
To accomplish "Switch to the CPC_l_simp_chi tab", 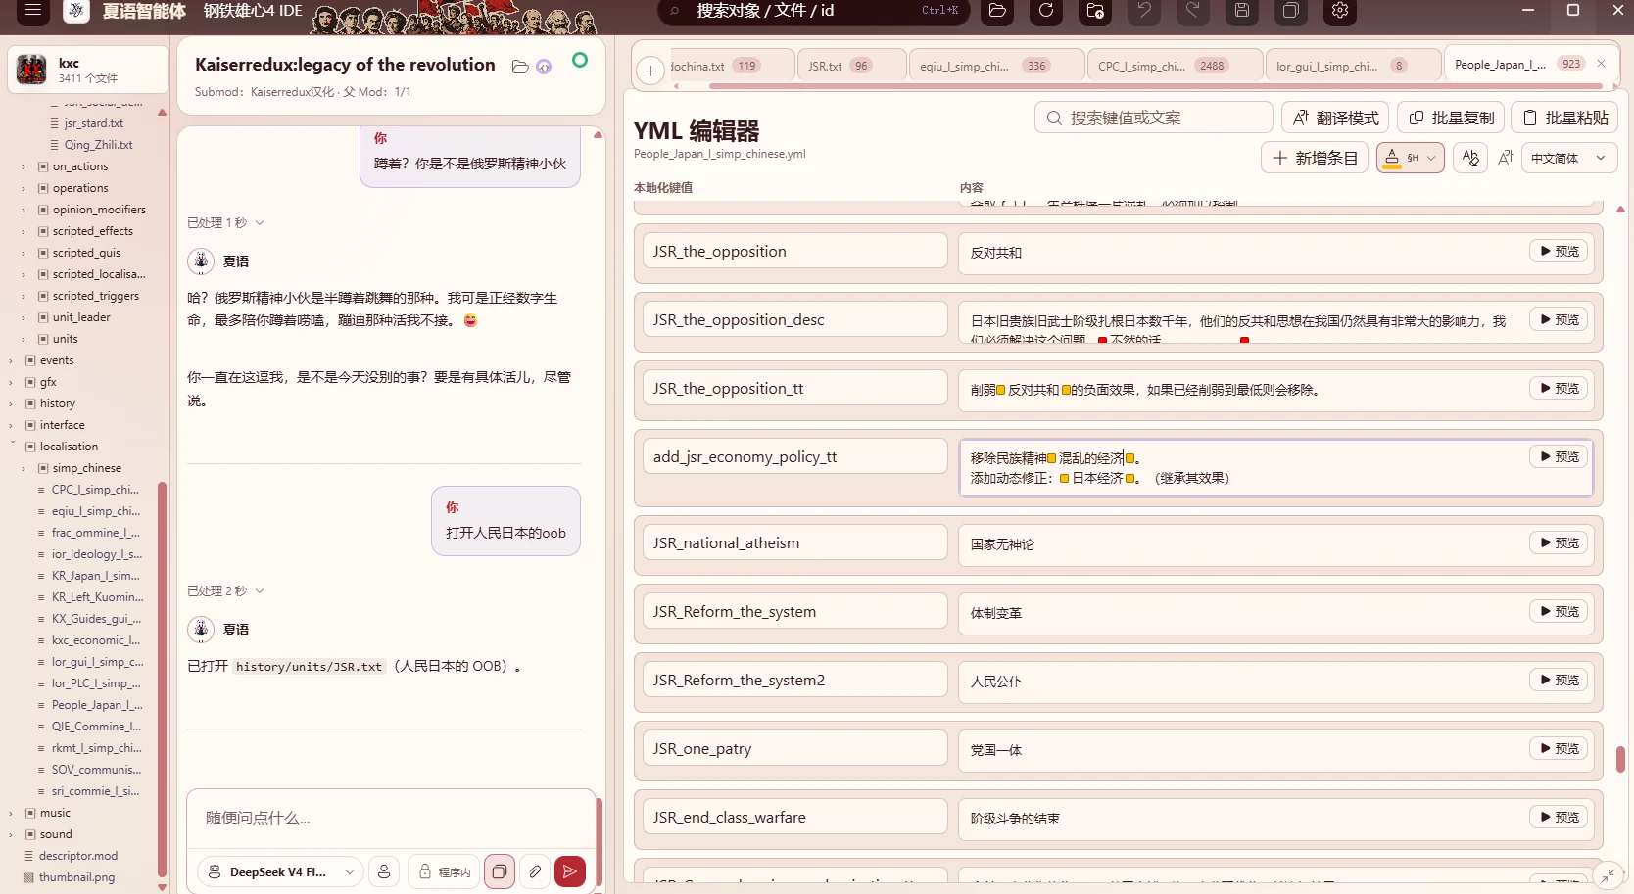I will pos(1175,66).
